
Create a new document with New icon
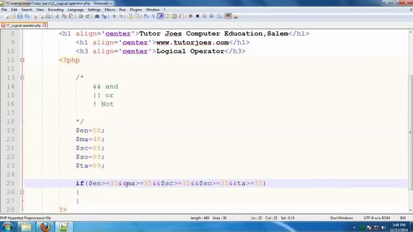[x=6, y=16]
